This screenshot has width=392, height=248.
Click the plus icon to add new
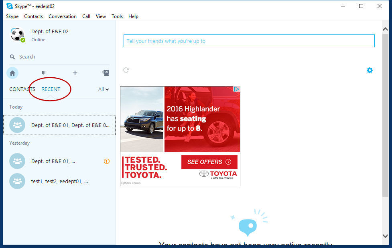point(75,73)
